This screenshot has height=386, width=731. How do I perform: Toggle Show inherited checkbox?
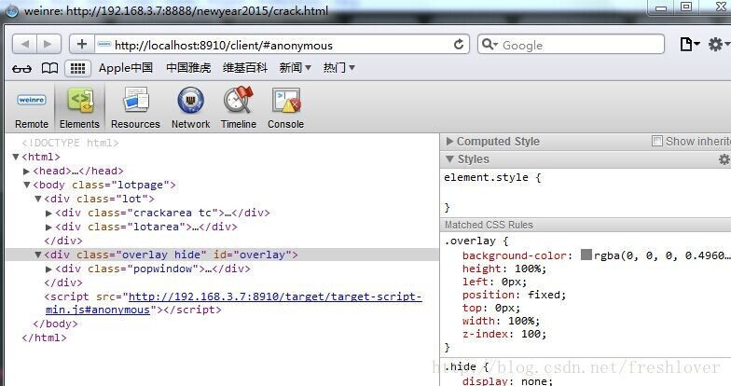pyautogui.click(x=656, y=141)
